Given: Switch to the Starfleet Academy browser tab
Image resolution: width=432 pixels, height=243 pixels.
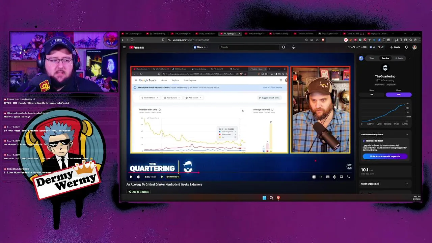Looking at the screenshot, I should coord(279,34).
